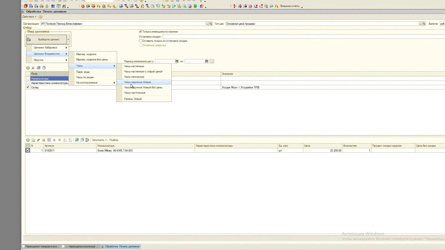This screenshot has height=250, width=445.
Task: Expand Ценники Хабаровск submenu
Action: click(48, 48)
